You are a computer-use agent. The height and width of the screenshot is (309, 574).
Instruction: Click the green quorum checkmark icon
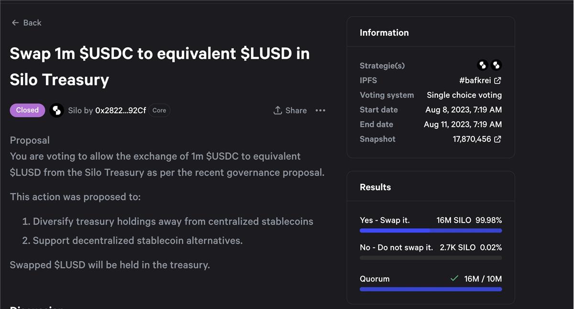(x=454, y=278)
